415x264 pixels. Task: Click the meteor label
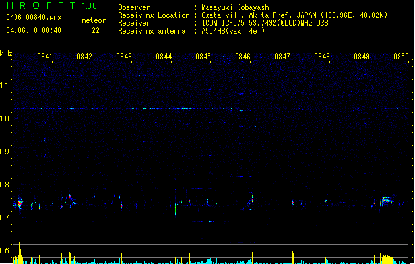(94, 20)
